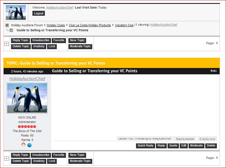
Task: Mark the topic as Favorite in the top toolbar
Action: [59, 40]
